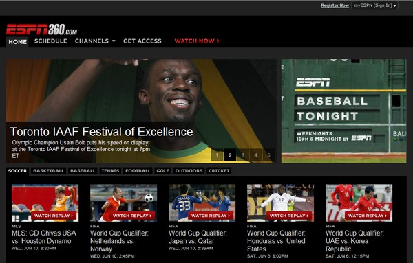Click title 'World Cup Qualifier: Netherlands vs. Norway'
The image size is (413, 263).
point(119,241)
